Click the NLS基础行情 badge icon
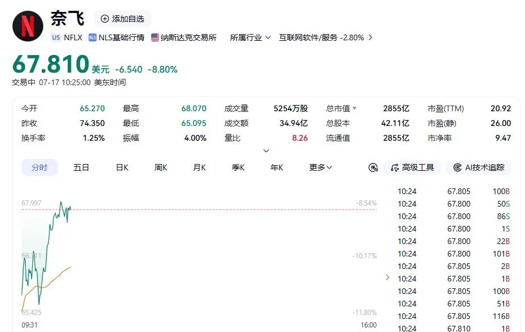Image resolution: width=525 pixels, height=332 pixels. (x=93, y=37)
